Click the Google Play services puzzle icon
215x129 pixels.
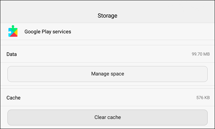(13, 31)
